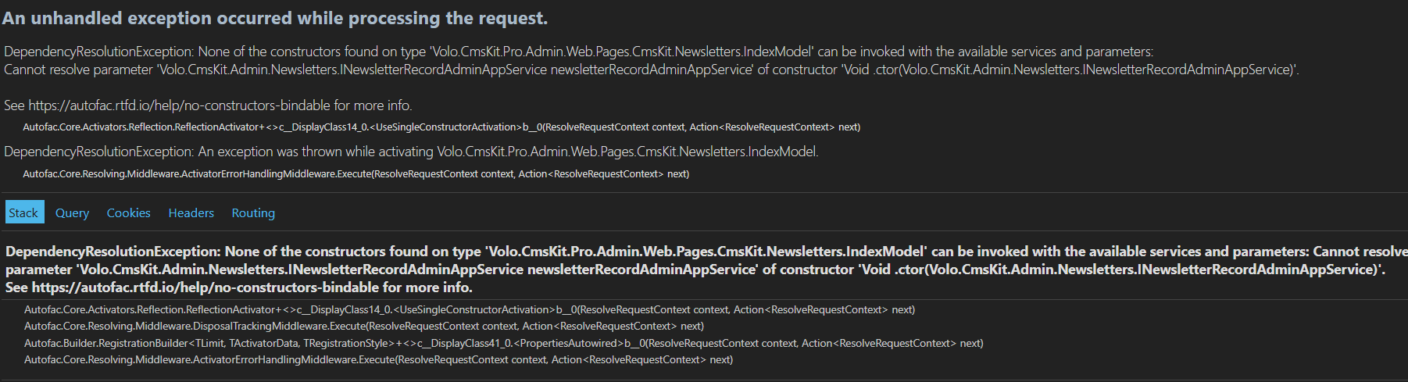Screen dimensions: 1408x382
Task: Click the 'An exception was thrown while activating' message
Action: click(411, 152)
